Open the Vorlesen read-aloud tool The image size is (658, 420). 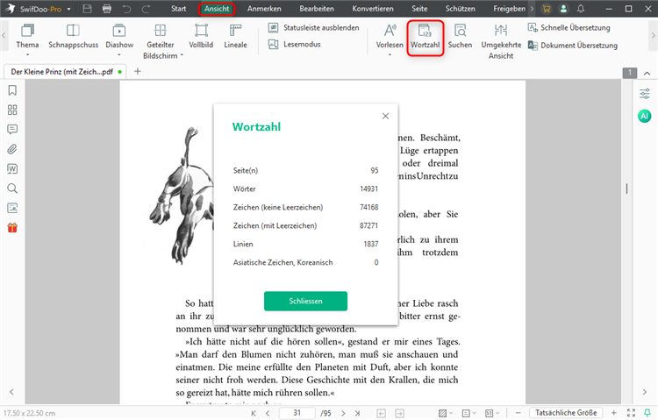[390, 37]
